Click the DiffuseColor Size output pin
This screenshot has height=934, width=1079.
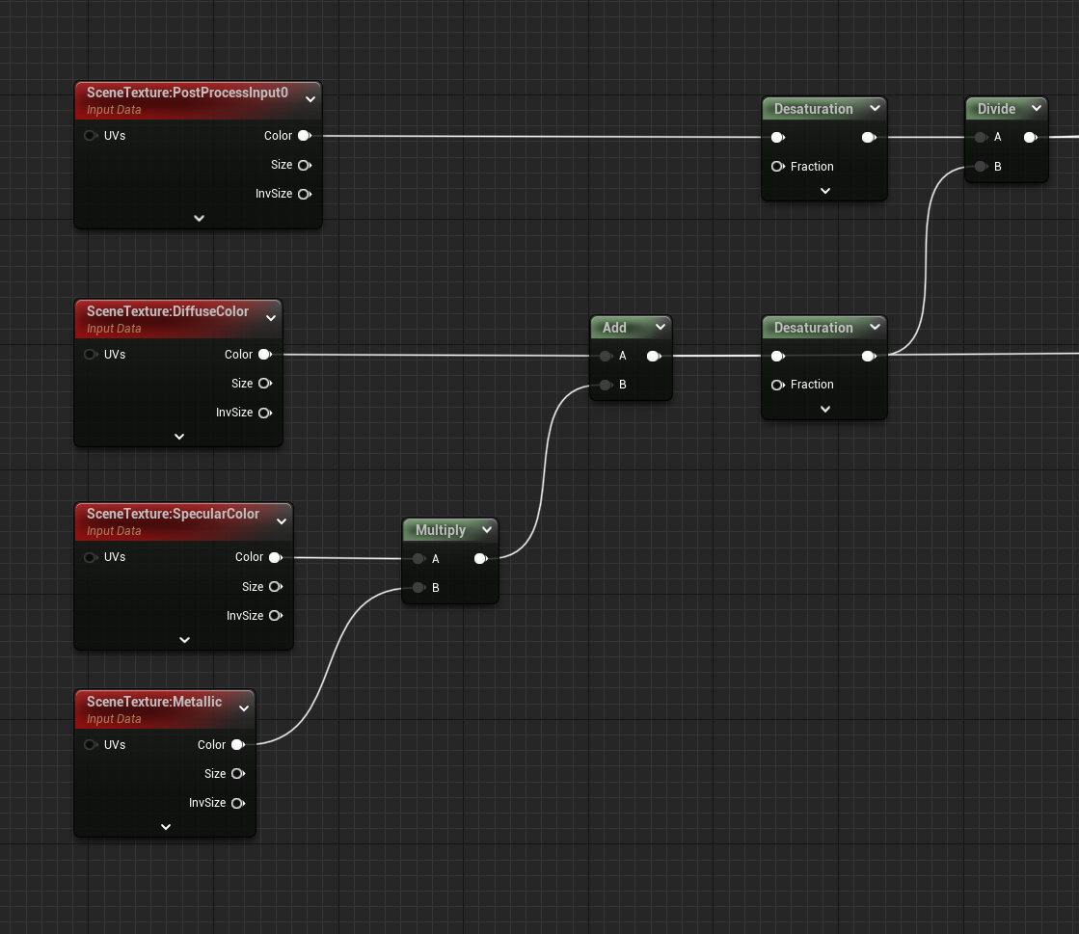[265, 383]
